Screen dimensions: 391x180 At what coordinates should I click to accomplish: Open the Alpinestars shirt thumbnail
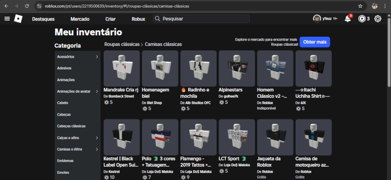coord(237,68)
